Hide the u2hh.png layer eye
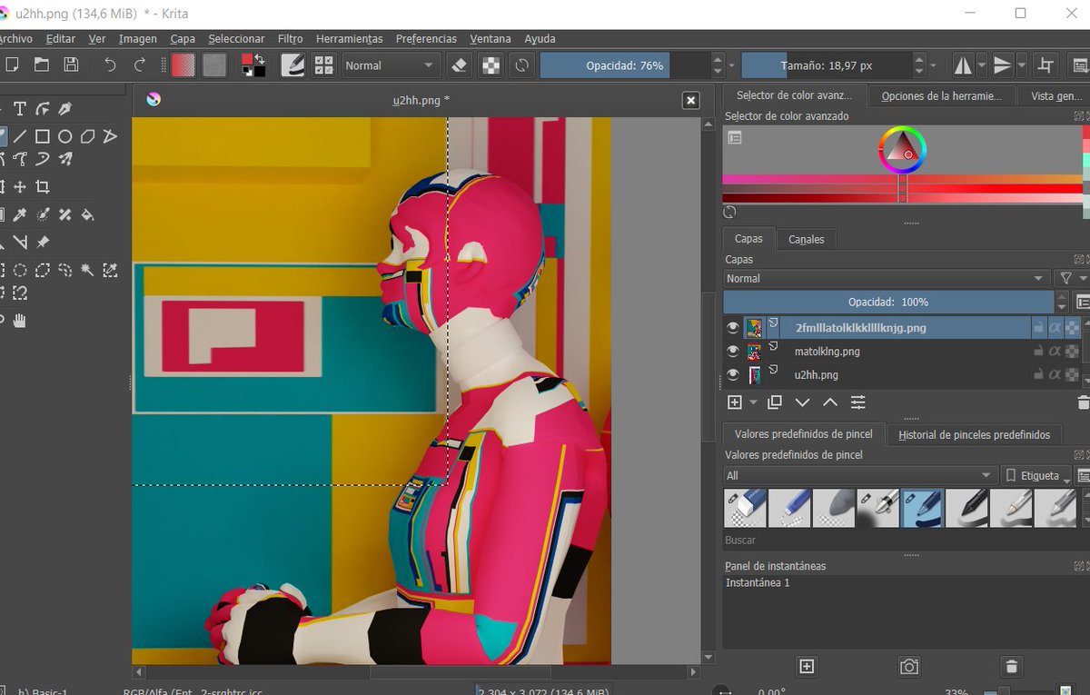This screenshot has width=1090, height=695. pyautogui.click(x=732, y=374)
